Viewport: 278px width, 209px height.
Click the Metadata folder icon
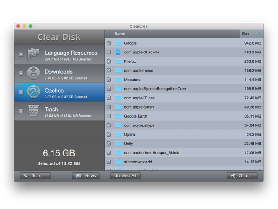pyautogui.click(x=118, y=80)
